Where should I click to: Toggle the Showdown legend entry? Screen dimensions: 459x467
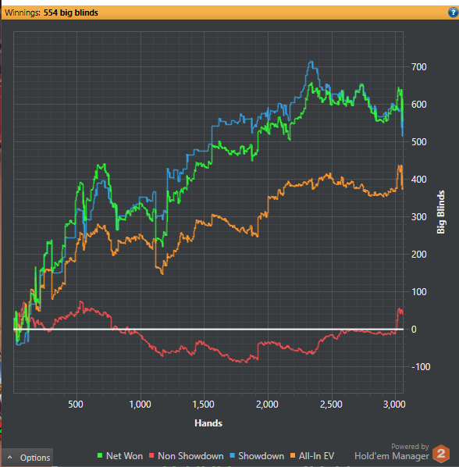[x=257, y=456]
